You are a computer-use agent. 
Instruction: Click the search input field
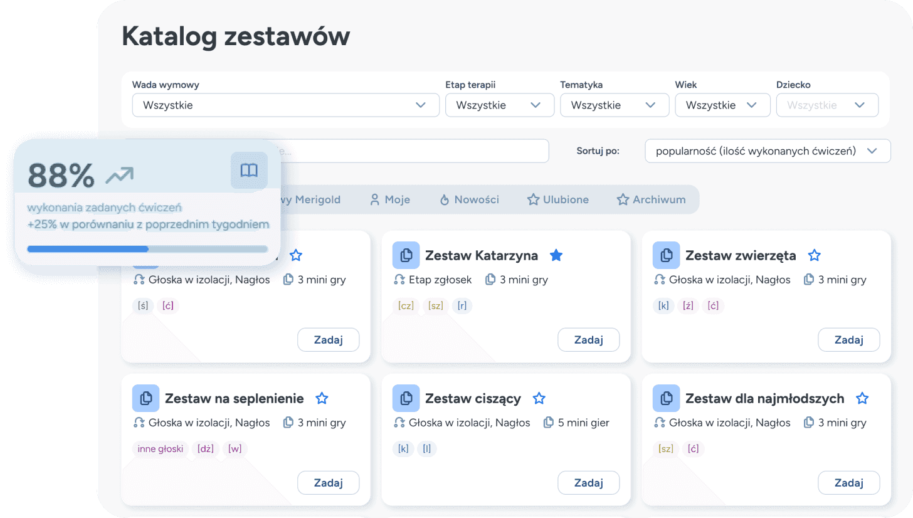click(414, 151)
